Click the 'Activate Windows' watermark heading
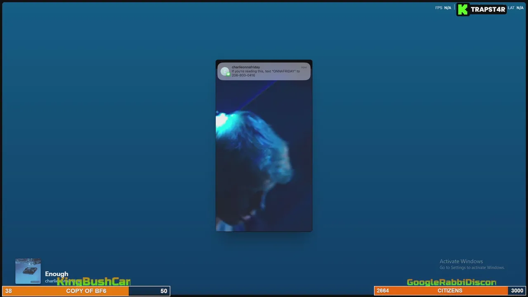The height and width of the screenshot is (297, 528). coord(461,261)
